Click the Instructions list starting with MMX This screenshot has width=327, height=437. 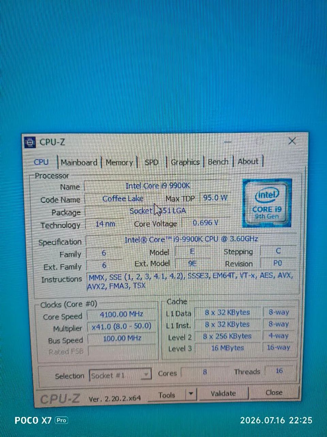tap(191, 281)
